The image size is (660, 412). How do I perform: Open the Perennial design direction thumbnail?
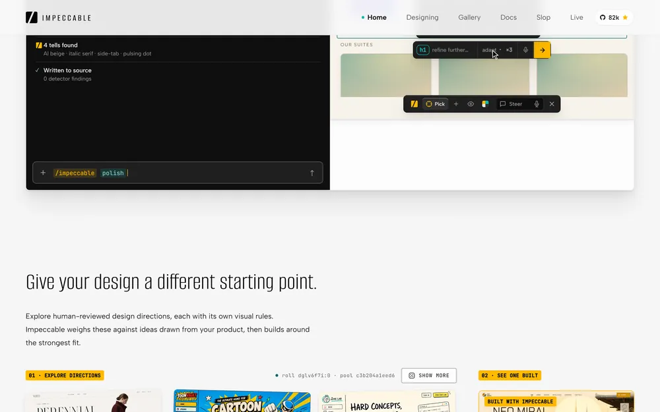[x=94, y=401]
